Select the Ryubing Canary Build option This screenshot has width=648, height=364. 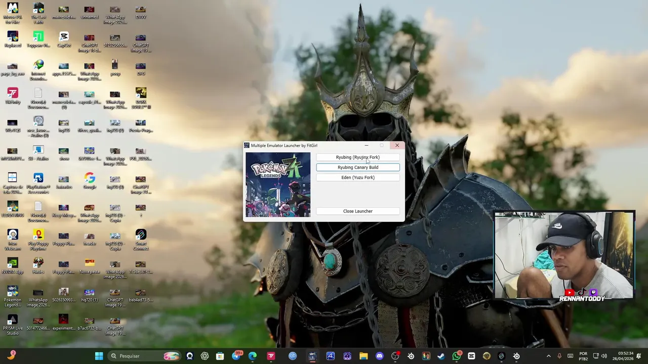point(358,167)
